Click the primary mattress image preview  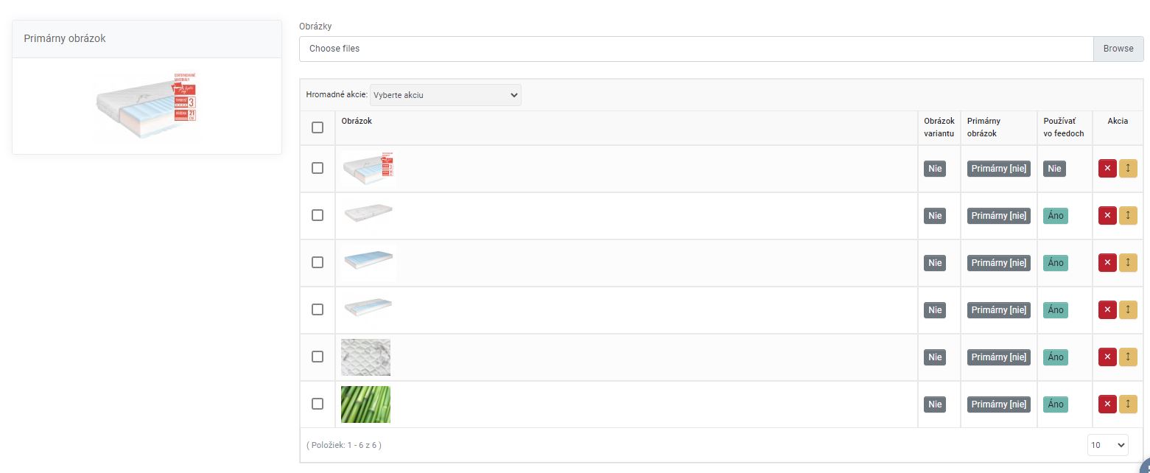147,105
